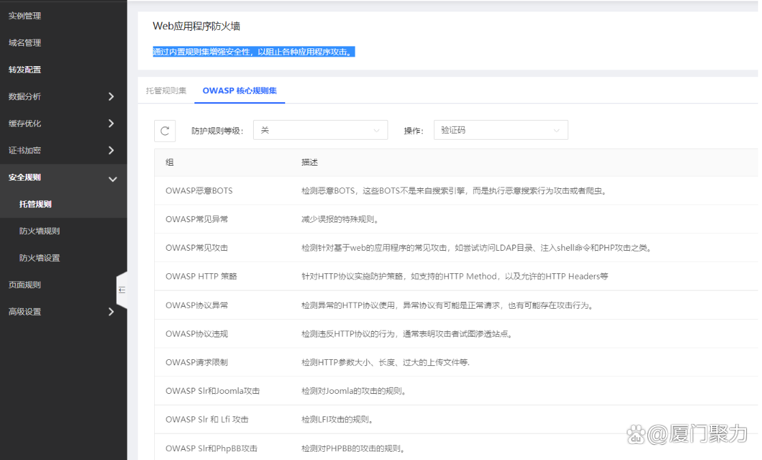The height and width of the screenshot is (460, 762).
Task: Click the 针对HTTP协议实施防护策略 description text
Action: click(455, 277)
